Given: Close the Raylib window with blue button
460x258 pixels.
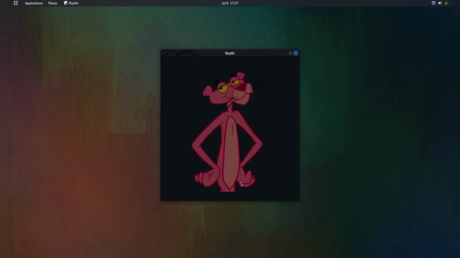Looking at the screenshot, I should coord(295,53).
